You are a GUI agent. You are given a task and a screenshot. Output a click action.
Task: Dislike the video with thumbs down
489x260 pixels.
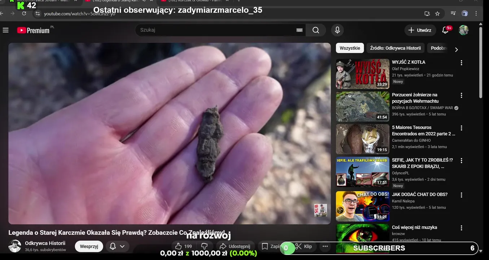pos(204,246)
